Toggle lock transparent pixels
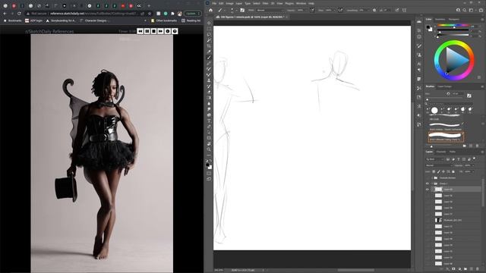 (x=434, y=171)
